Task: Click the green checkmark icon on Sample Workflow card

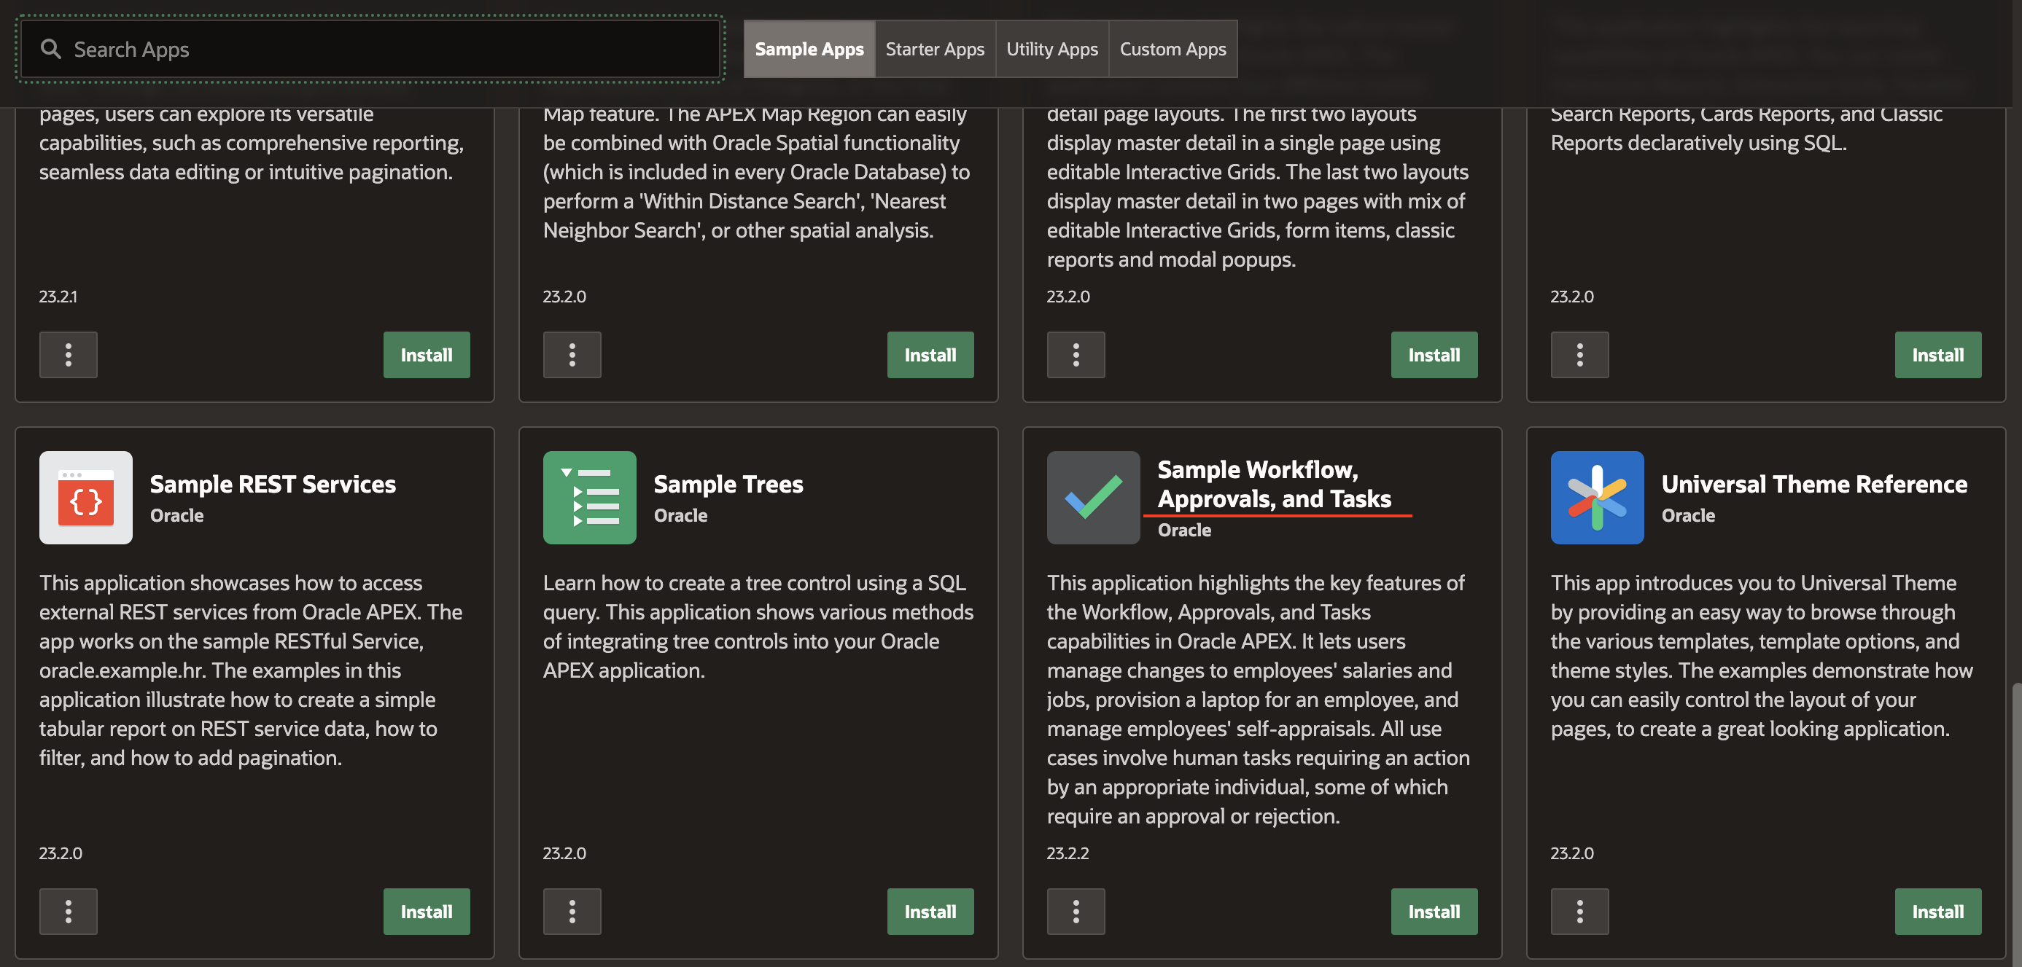Action: (1092, 497)
